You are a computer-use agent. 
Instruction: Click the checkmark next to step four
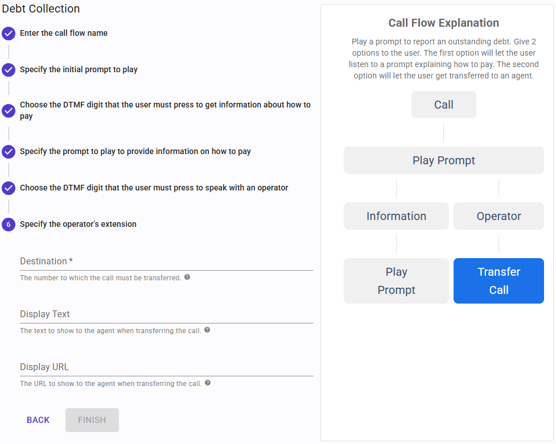tap(8, 152)
